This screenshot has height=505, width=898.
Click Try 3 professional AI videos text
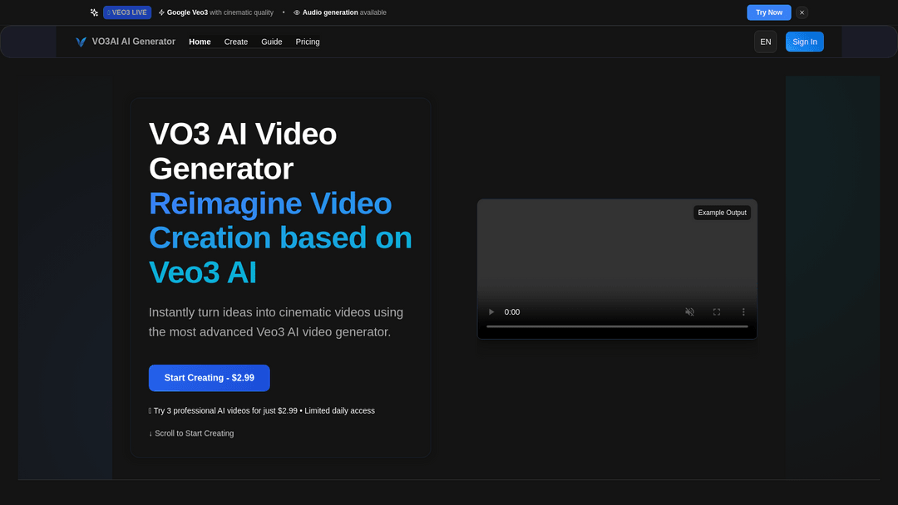pyautogui.click(x=262, y=410)
